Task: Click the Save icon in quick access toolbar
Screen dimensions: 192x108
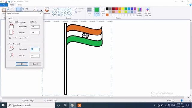Action: coord(6,1)
